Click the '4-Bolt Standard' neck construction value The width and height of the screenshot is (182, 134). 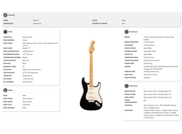pos(28,51)
